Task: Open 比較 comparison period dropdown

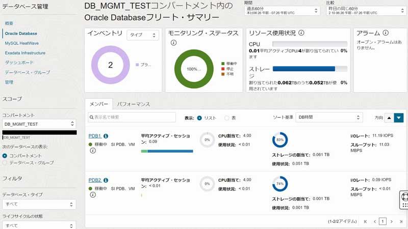Action: point(366,11)
